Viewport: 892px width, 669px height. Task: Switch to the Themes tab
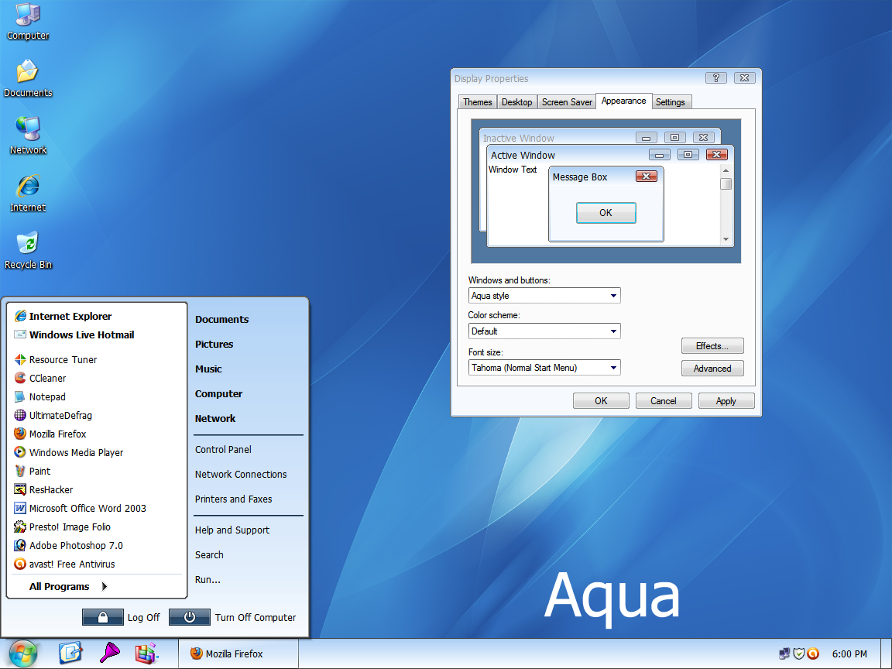[477, 102]
